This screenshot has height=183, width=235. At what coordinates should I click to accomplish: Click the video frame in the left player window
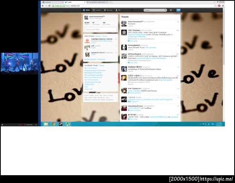point(19,64)
